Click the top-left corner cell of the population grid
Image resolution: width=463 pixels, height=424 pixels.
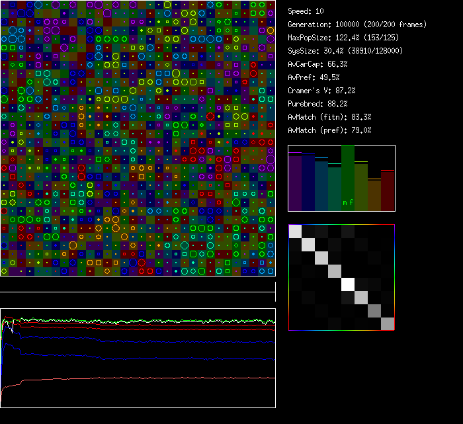tap(4, 4)
